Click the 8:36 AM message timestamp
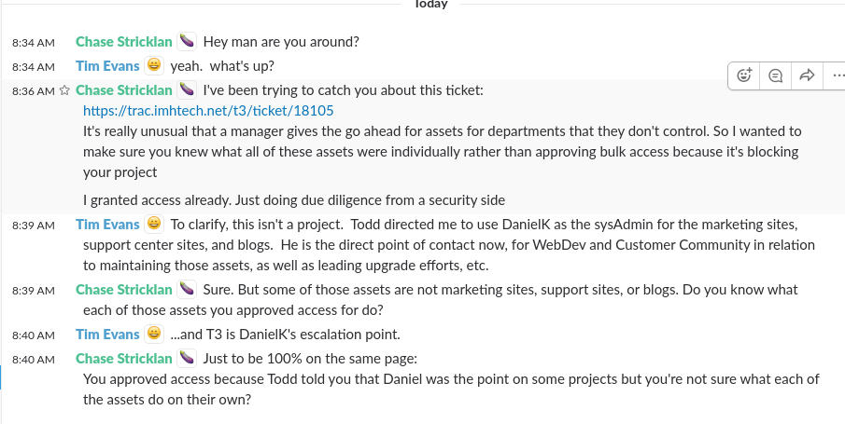845x424 pixels. click(33, 91)
